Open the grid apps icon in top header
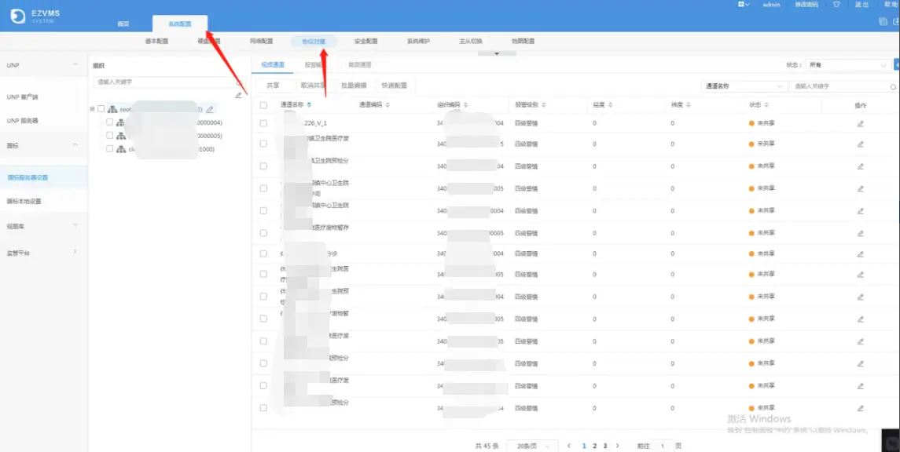The width and height of the screenshot is (900, 452). pyautogui.click(x=743, y=5)
